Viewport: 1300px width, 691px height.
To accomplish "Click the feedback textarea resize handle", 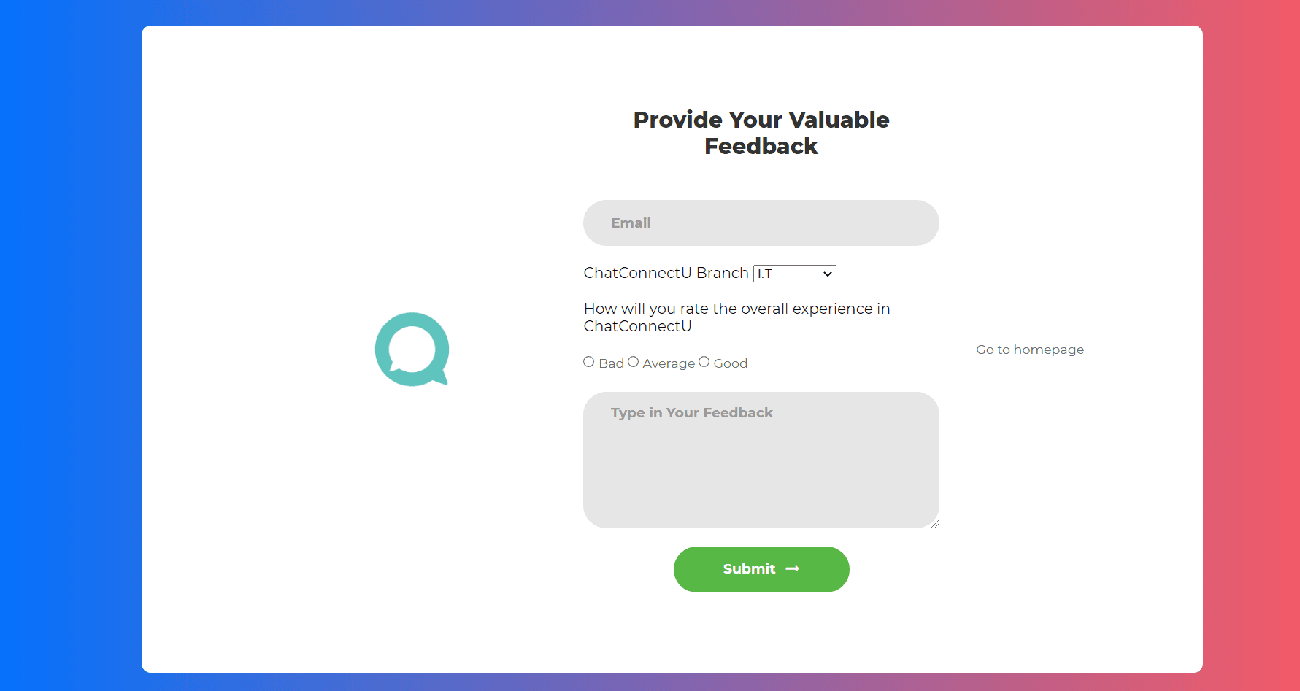I will [934, 523].
